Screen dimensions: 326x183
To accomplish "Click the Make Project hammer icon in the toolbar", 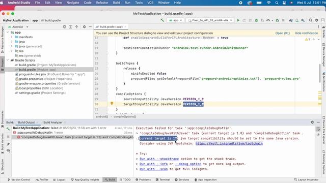I will click(x=162, y=20).
